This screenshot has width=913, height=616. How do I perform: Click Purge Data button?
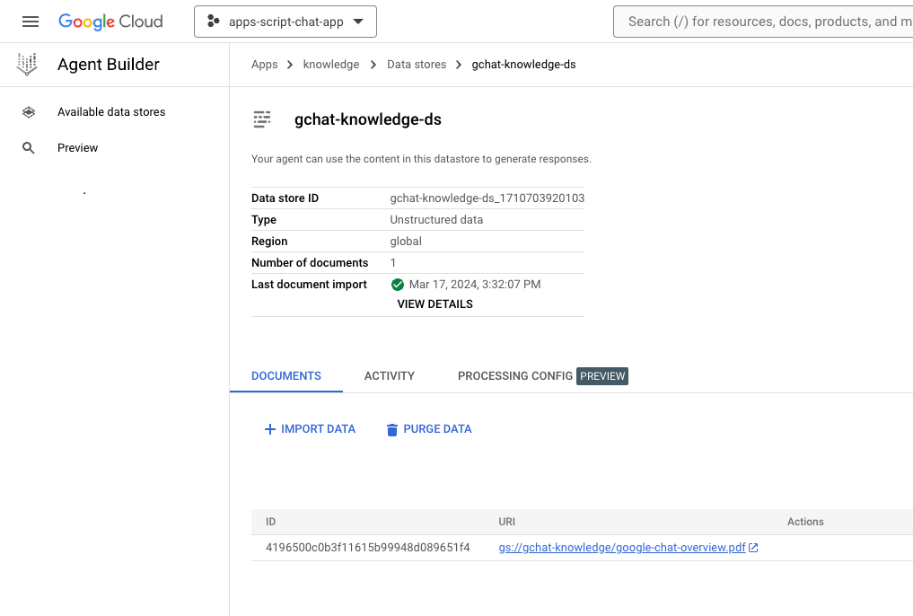point(428,429)
